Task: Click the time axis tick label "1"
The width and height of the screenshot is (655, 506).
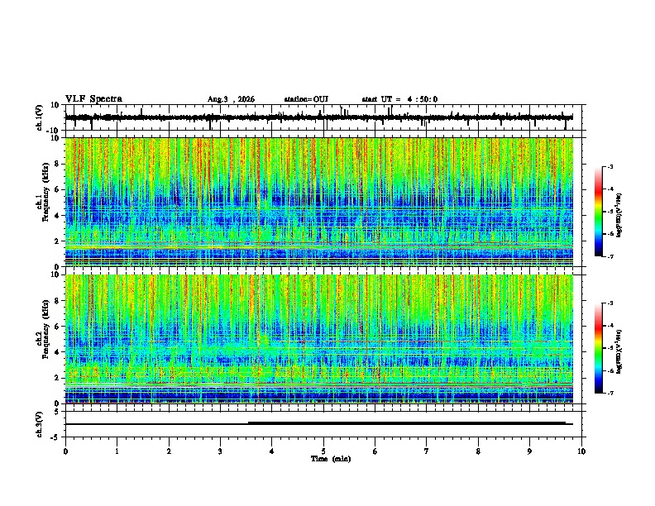Action: [117, 451]
